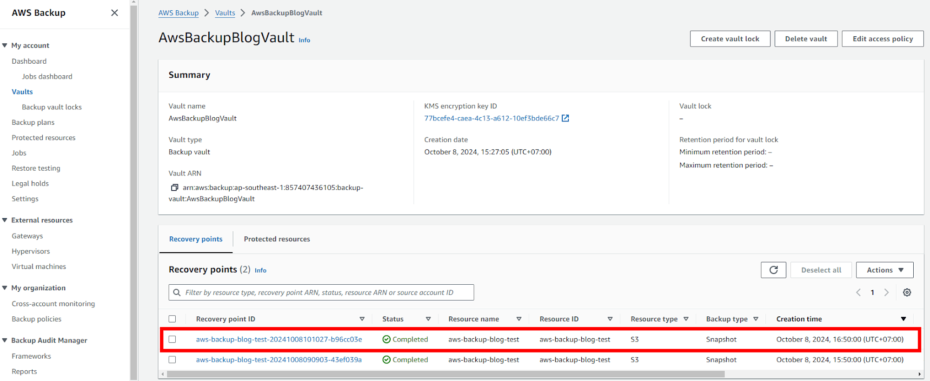This screenshot has height=381, width=930.
Task: Open Frameworks in Audit Manager
Action: [31, 356]
